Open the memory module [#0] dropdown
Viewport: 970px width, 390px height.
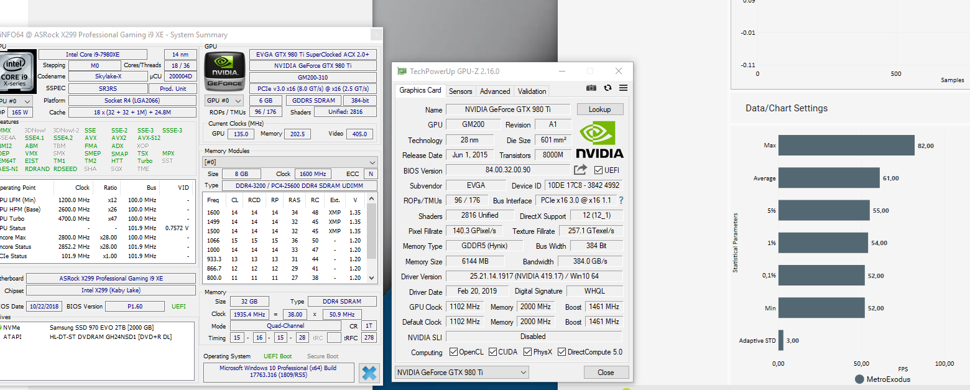[290, 162]
